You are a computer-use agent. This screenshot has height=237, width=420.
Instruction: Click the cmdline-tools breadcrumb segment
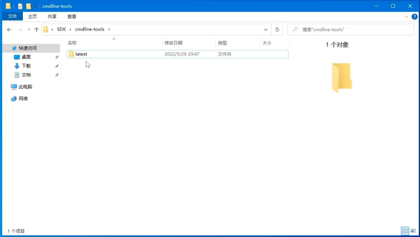click(x=90, y=29)
